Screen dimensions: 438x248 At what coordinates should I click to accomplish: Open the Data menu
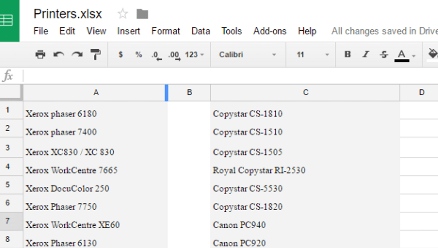201,31
